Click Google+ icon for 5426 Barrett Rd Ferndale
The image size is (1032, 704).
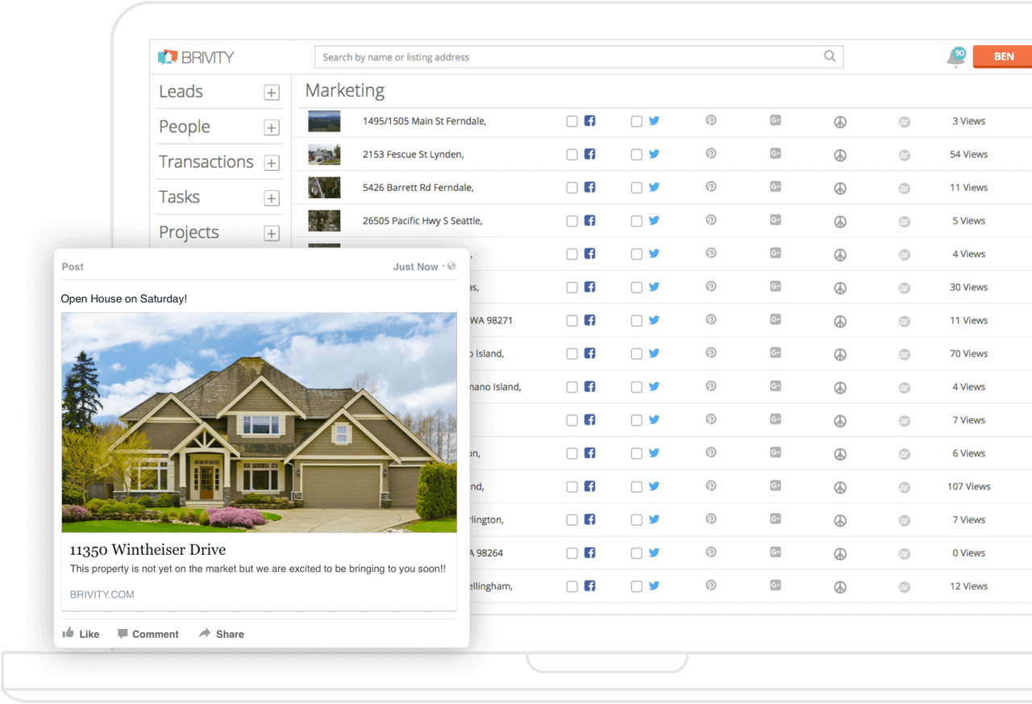coord(776,186)
